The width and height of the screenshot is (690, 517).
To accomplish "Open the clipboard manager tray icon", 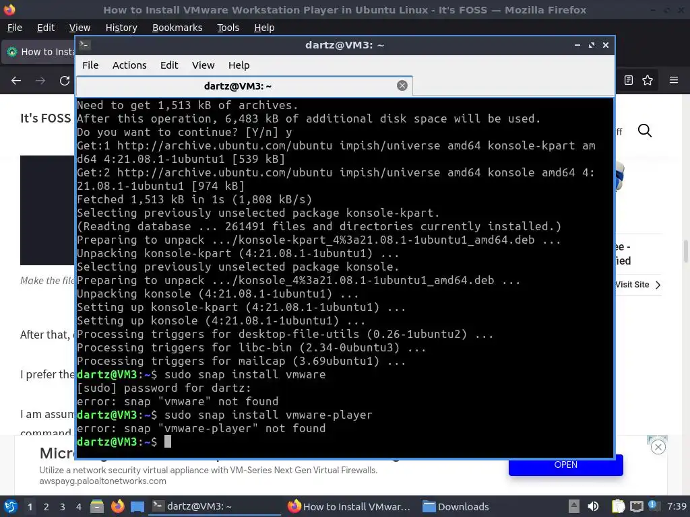I will click(618, 506).
